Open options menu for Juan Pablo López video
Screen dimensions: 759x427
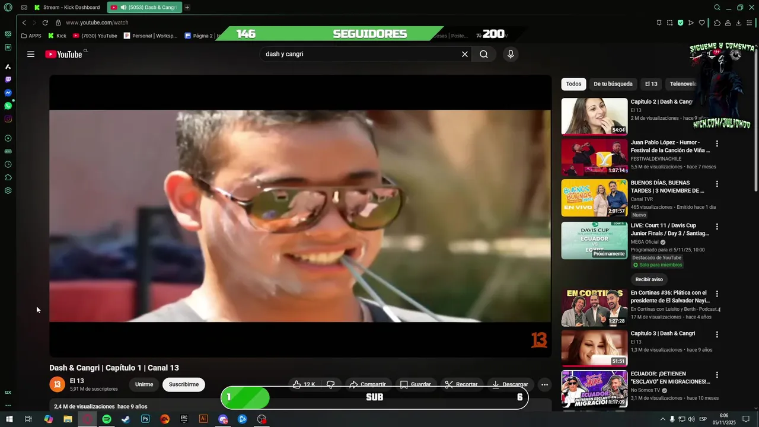(717, 144)
